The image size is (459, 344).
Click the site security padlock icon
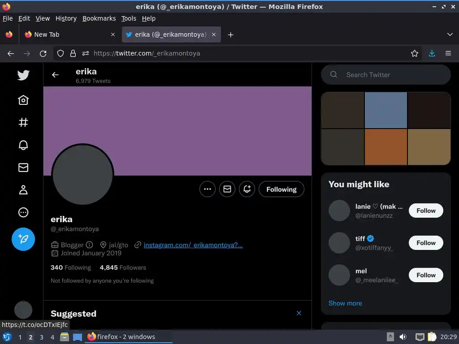tap(73, 54)
